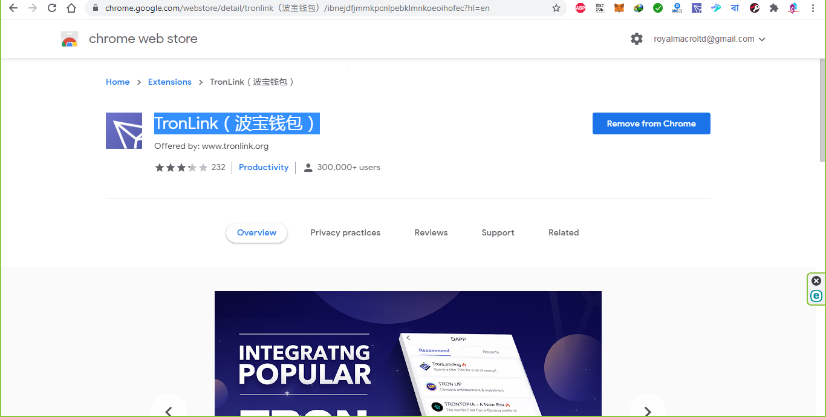Click the green checkmark extension icon
Image resolution: width=826 pixels, height=417 pixels.
[658, 8]
